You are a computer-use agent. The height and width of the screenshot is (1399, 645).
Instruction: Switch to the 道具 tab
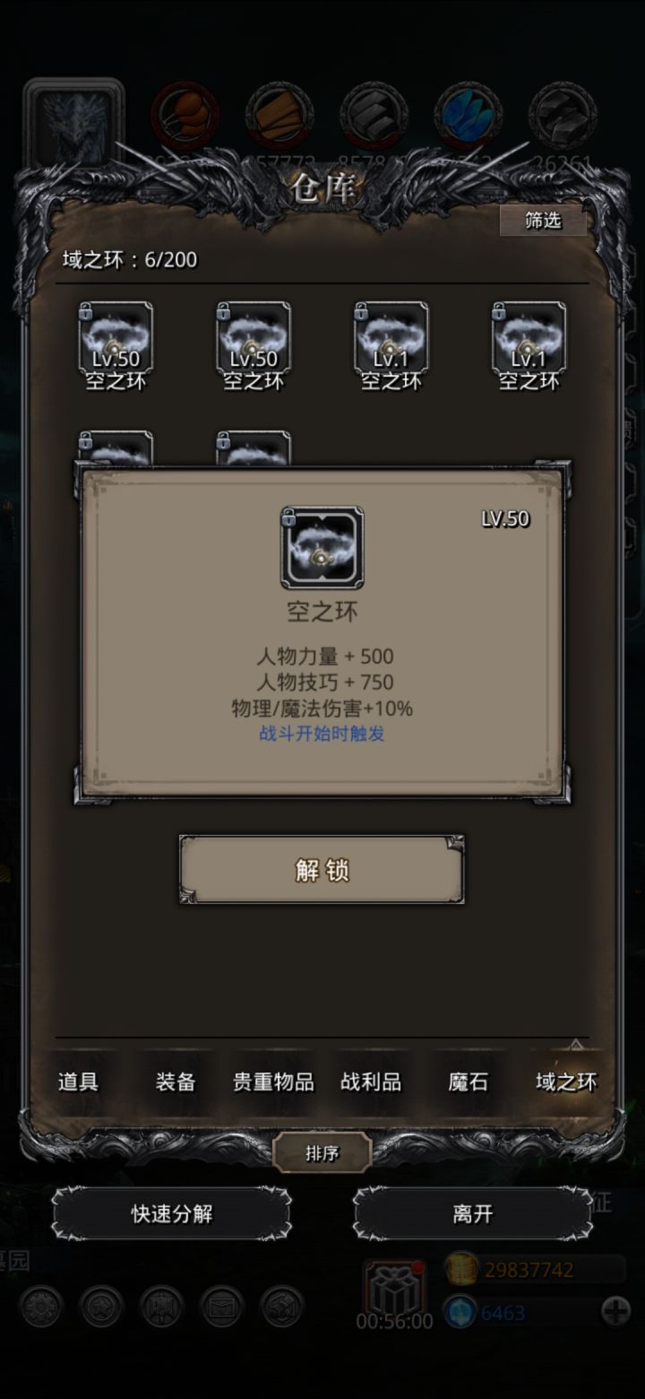78,1082
